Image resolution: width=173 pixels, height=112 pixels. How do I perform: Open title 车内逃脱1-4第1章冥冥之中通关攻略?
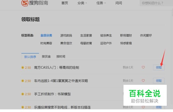(x=61, y=81)
